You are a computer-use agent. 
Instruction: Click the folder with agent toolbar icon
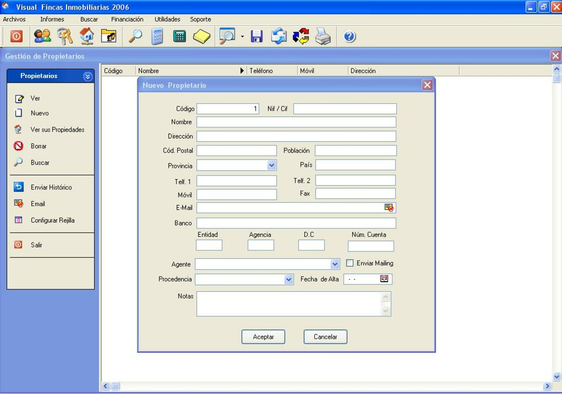(109, 36)
